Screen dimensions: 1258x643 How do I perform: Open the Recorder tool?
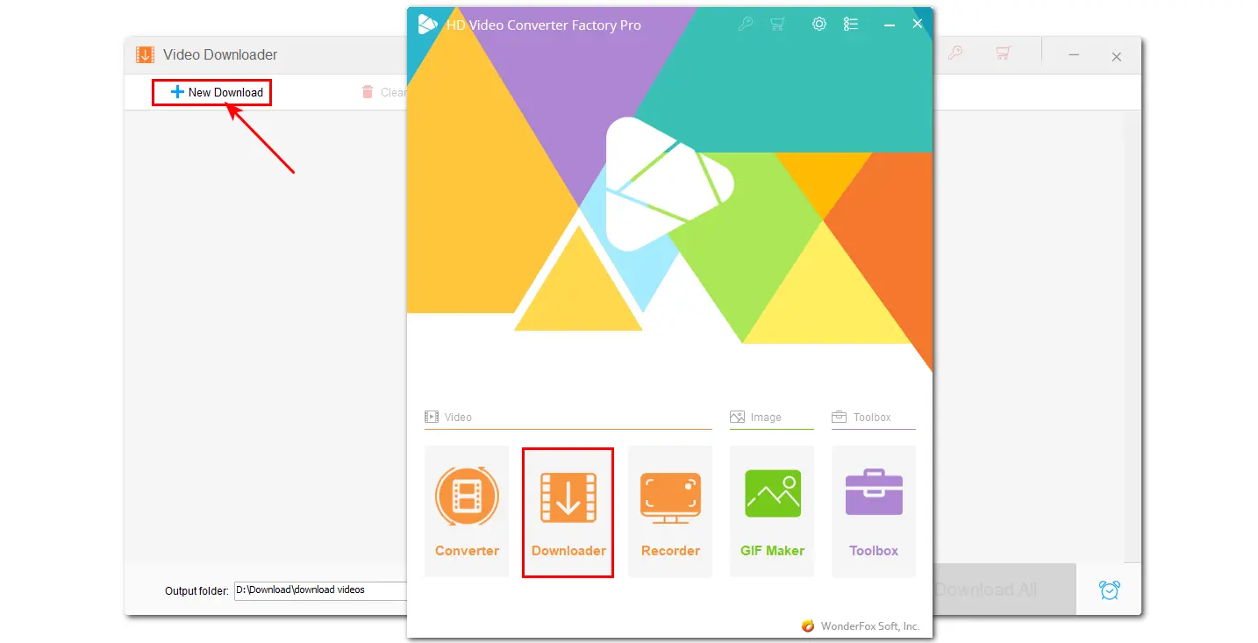click(670, 511)
